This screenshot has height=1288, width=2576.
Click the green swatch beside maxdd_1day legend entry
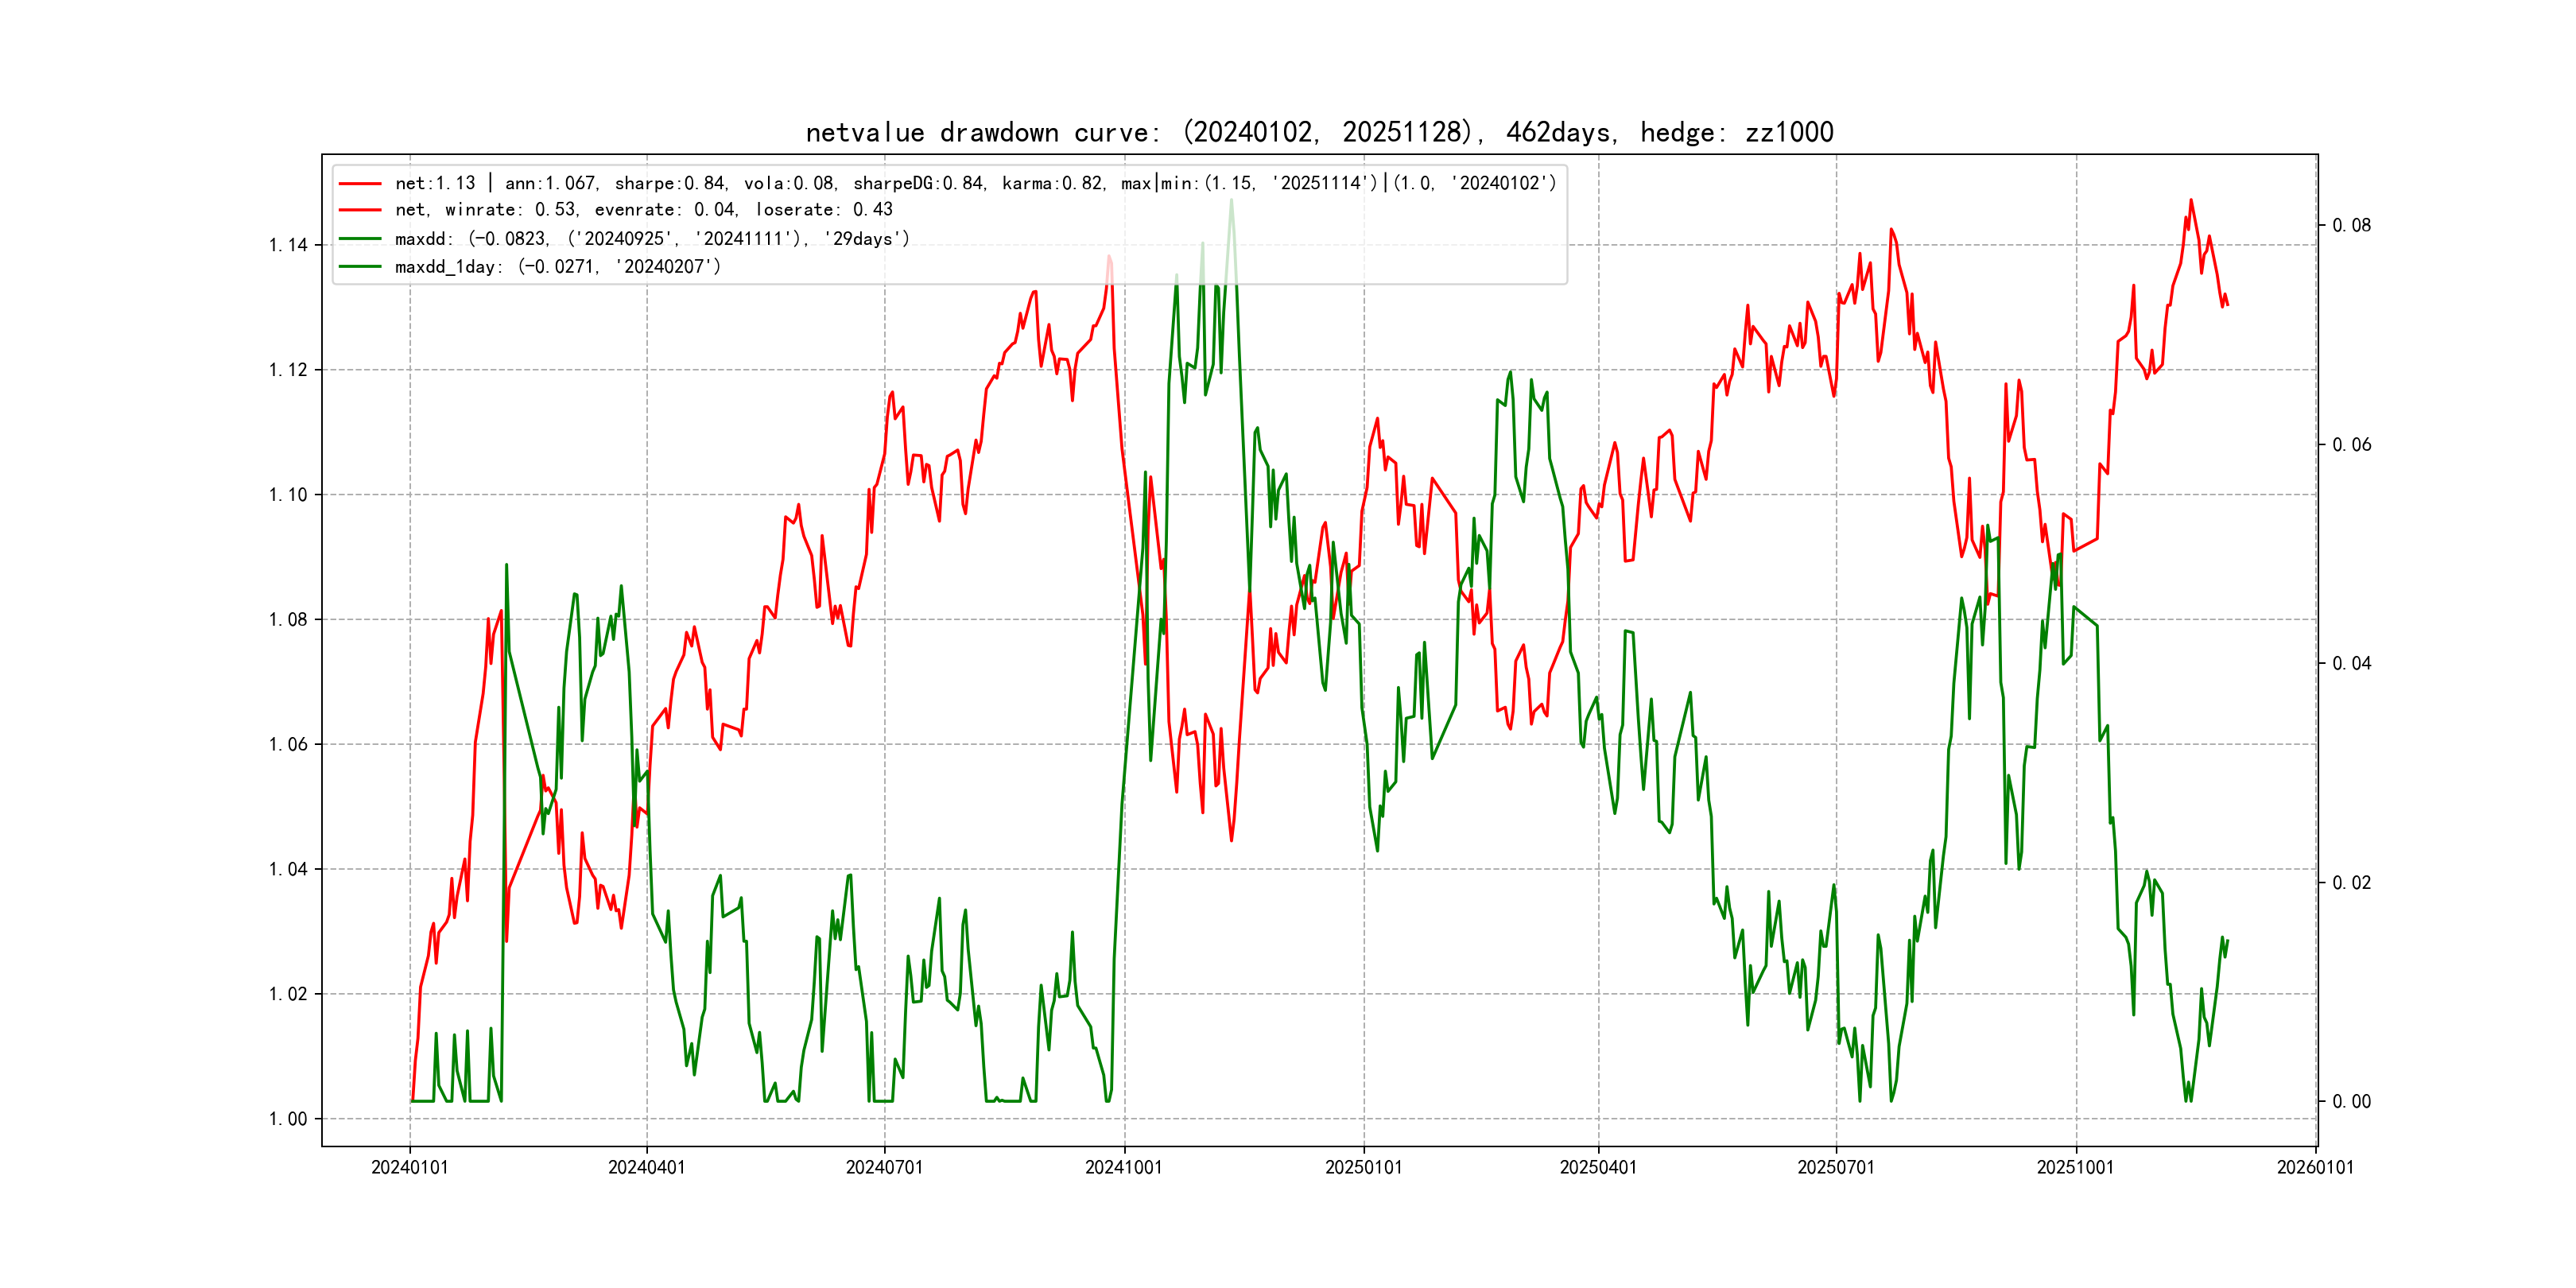[x=360, y=267]
